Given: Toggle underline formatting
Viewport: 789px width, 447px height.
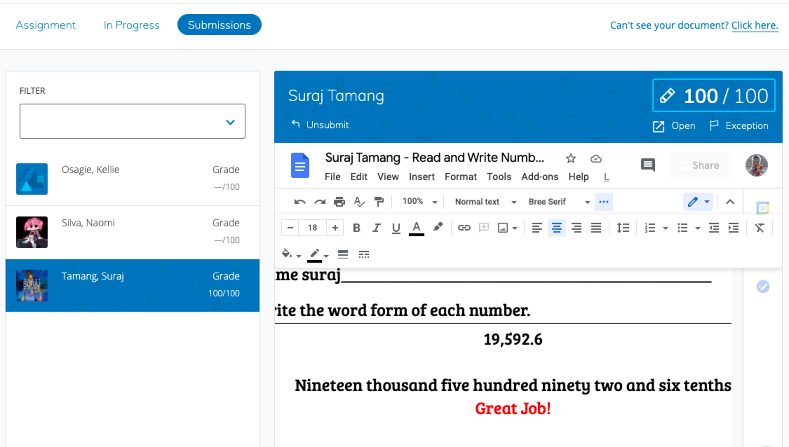Looking at the screenshot, I should [x=396, y=228].
